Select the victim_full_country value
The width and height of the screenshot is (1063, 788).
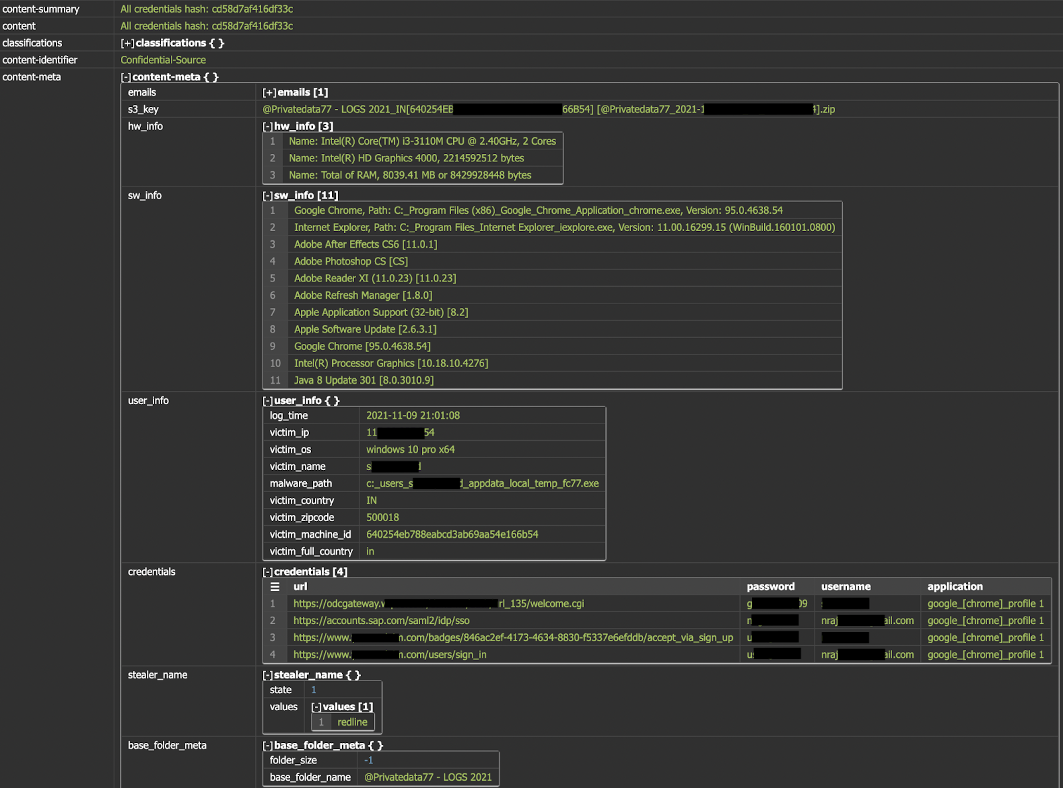[370, 552]
